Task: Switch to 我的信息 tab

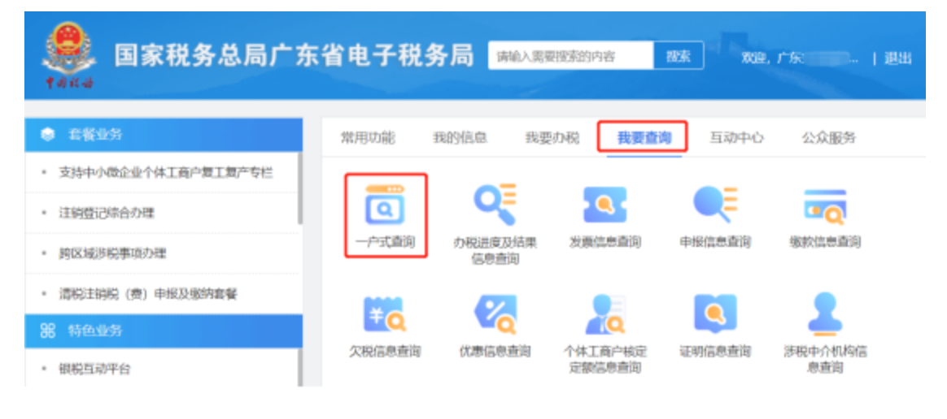Action: pyautogui.click(x=460, y=138)
